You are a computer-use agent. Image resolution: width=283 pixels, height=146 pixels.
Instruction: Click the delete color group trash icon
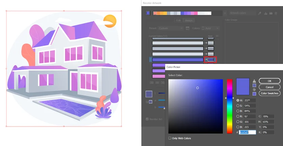(x=276, y=13)
